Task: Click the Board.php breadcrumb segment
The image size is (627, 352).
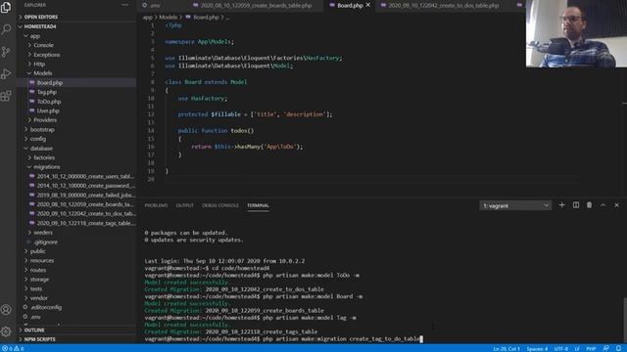Action: click(203, 18)
